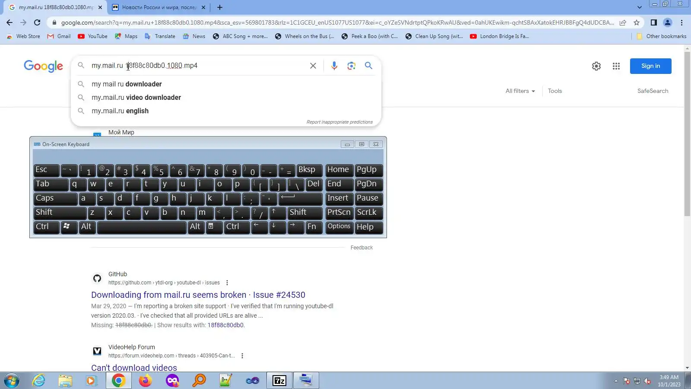Go back to the previous page
This screenshot has width=691, height=389.
pyautogui.click(x=10, y=22)
